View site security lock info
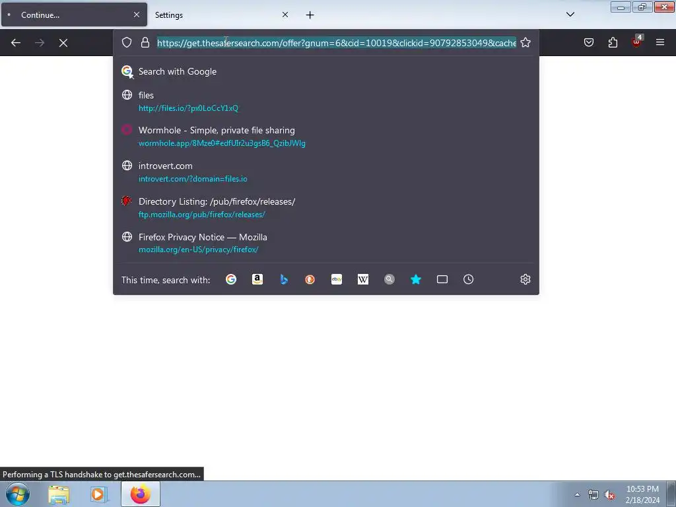This screenshot has height=507, width=676. coord(145,43)
